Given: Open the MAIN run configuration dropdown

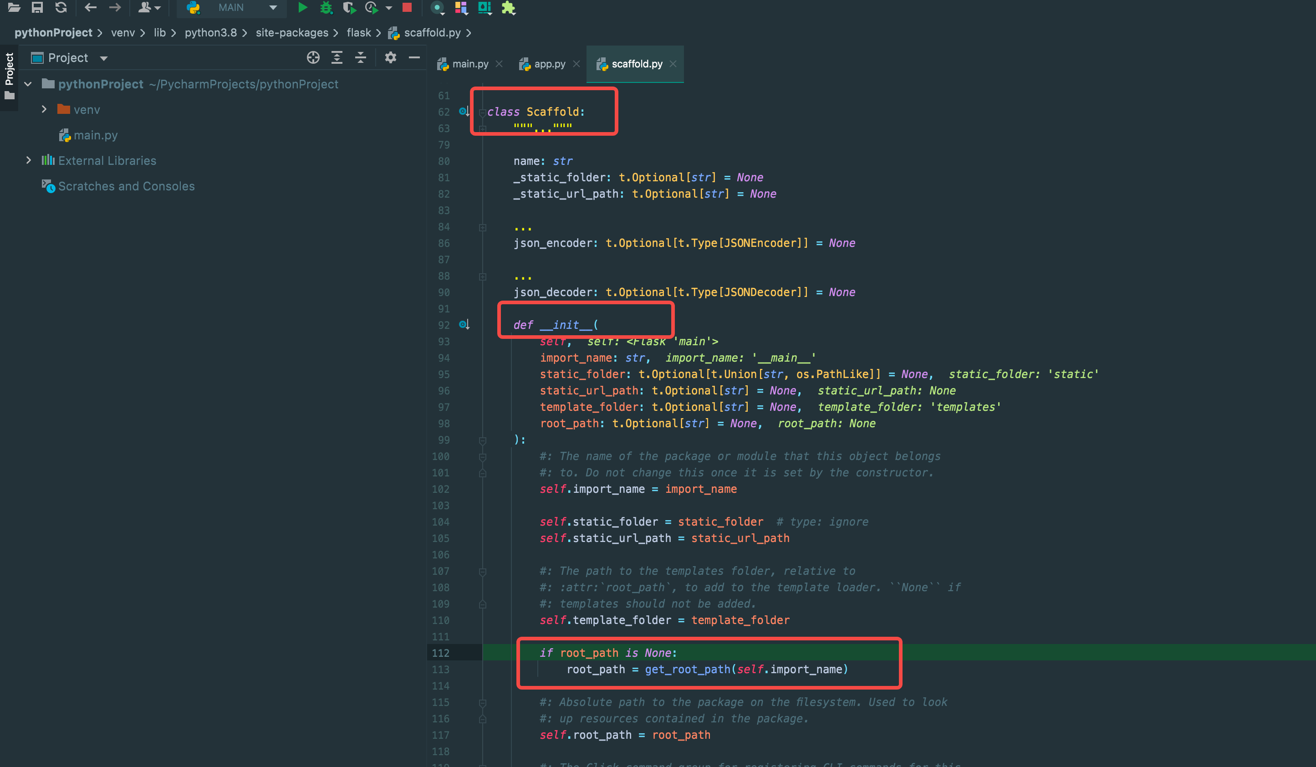Looking at the screenshot, I should (x=231, y=7).
